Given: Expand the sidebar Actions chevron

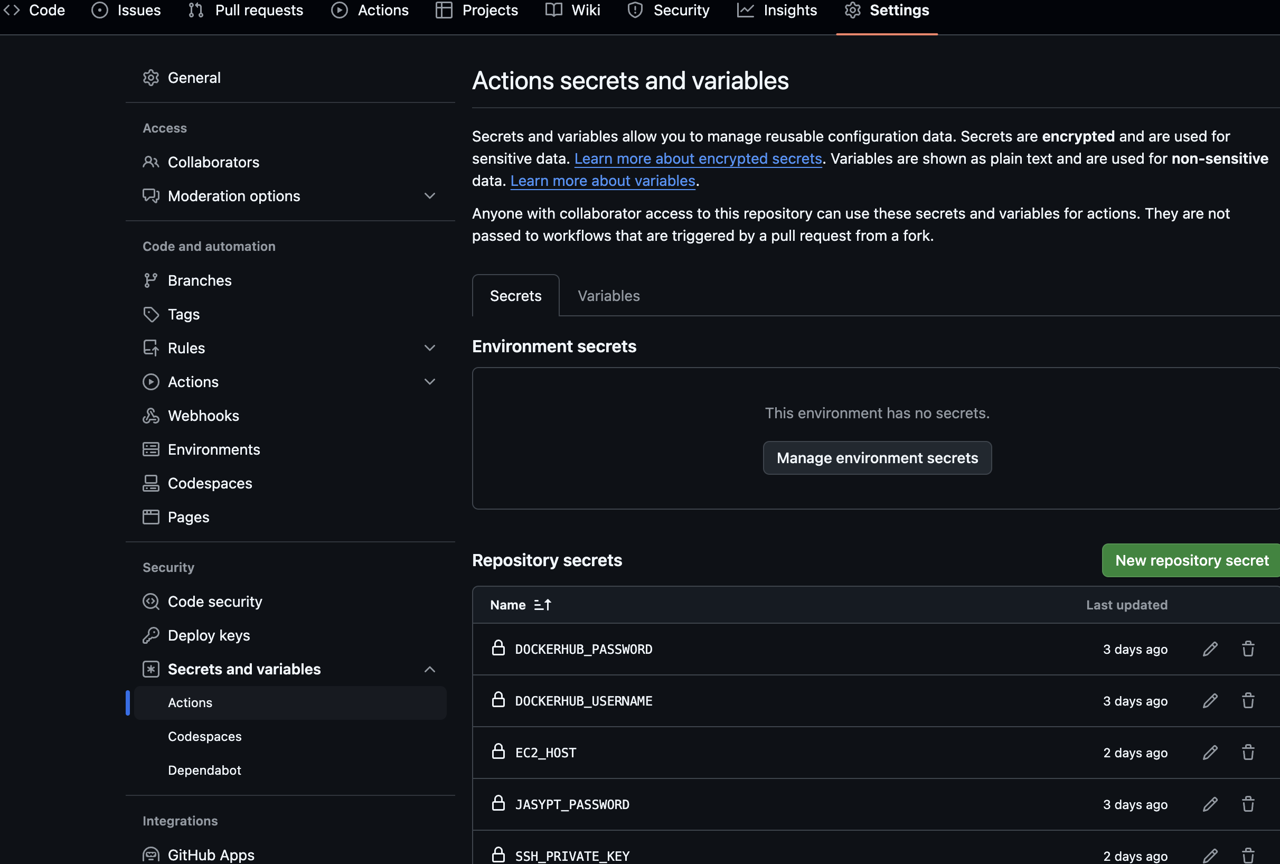Looking at the screenshot, I should [x=430, y=382].
